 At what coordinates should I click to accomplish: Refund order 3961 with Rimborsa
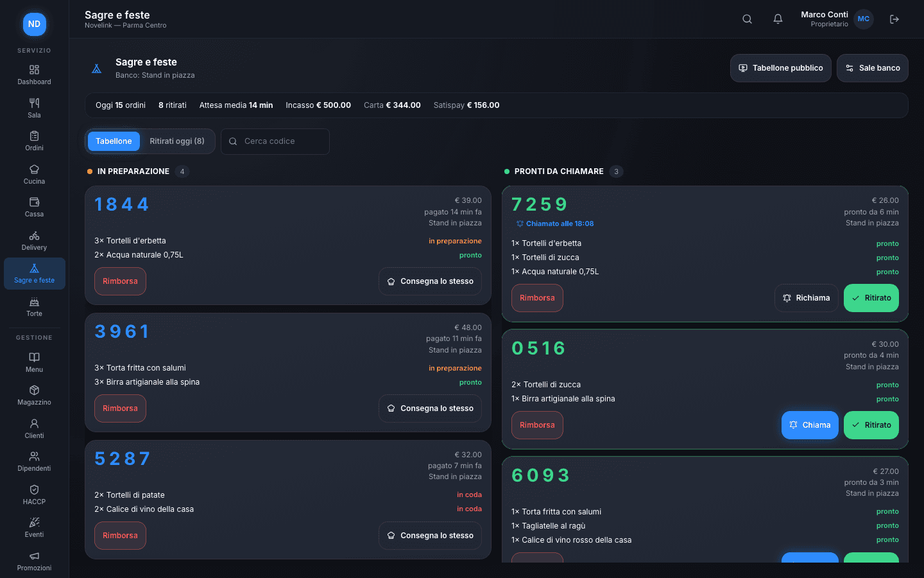[x=120, y=408]
